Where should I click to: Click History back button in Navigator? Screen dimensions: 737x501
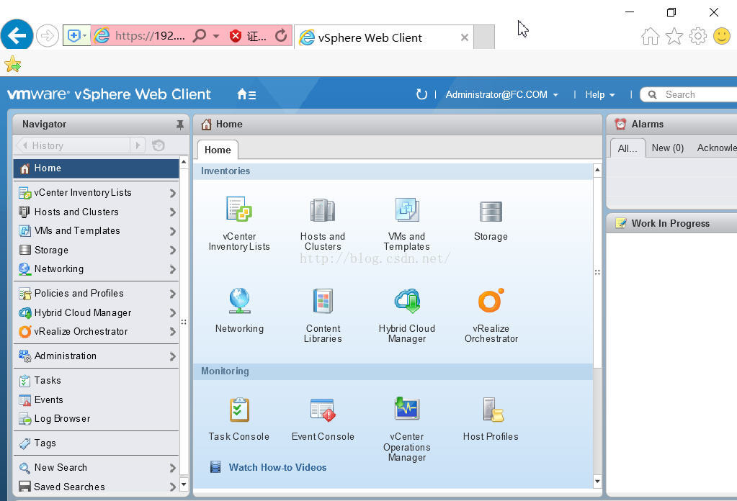point(73,145)
